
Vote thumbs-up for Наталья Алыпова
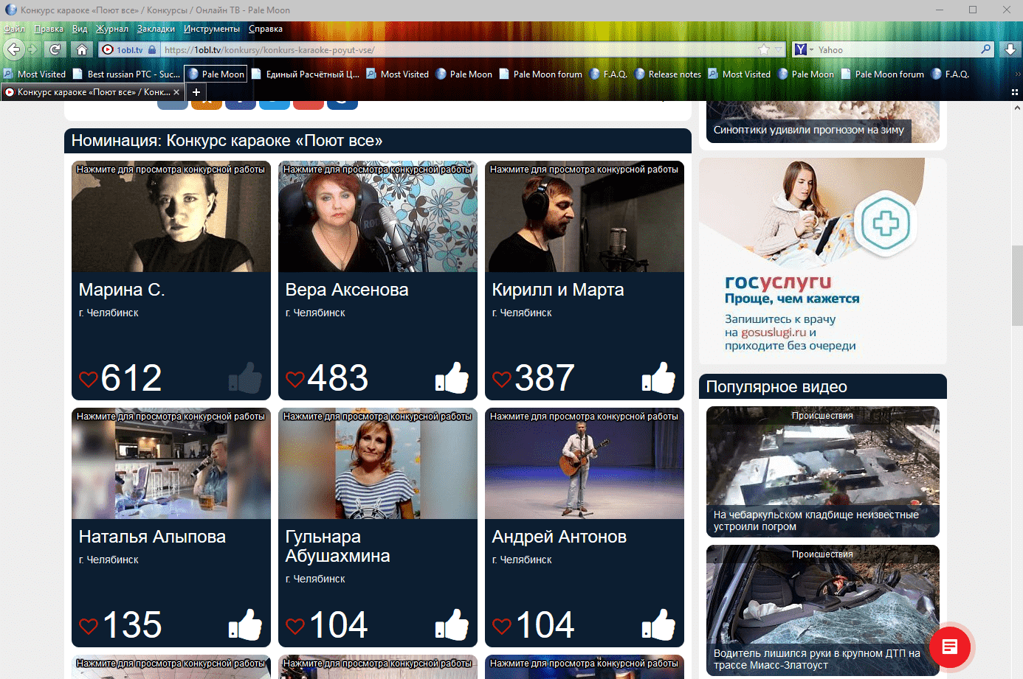click(246, 624)
